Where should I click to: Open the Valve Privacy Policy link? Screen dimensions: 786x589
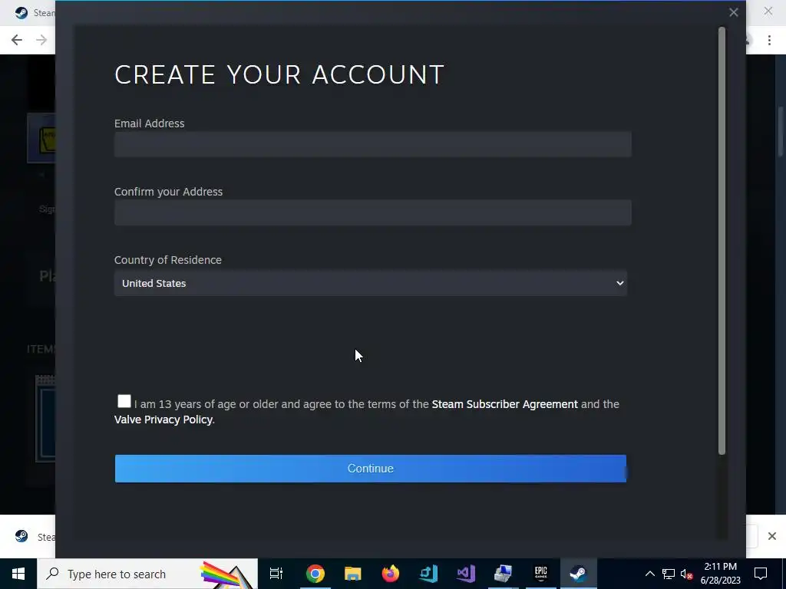tap(163, 420)
